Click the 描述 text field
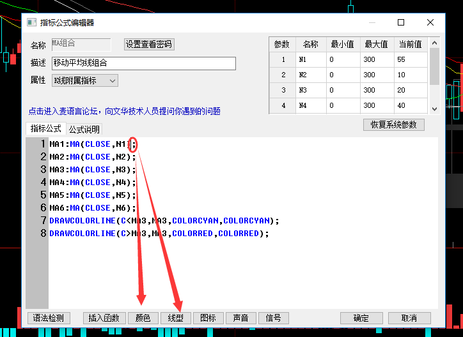Viewport: 463px width, 337px height. pos(144,63)
